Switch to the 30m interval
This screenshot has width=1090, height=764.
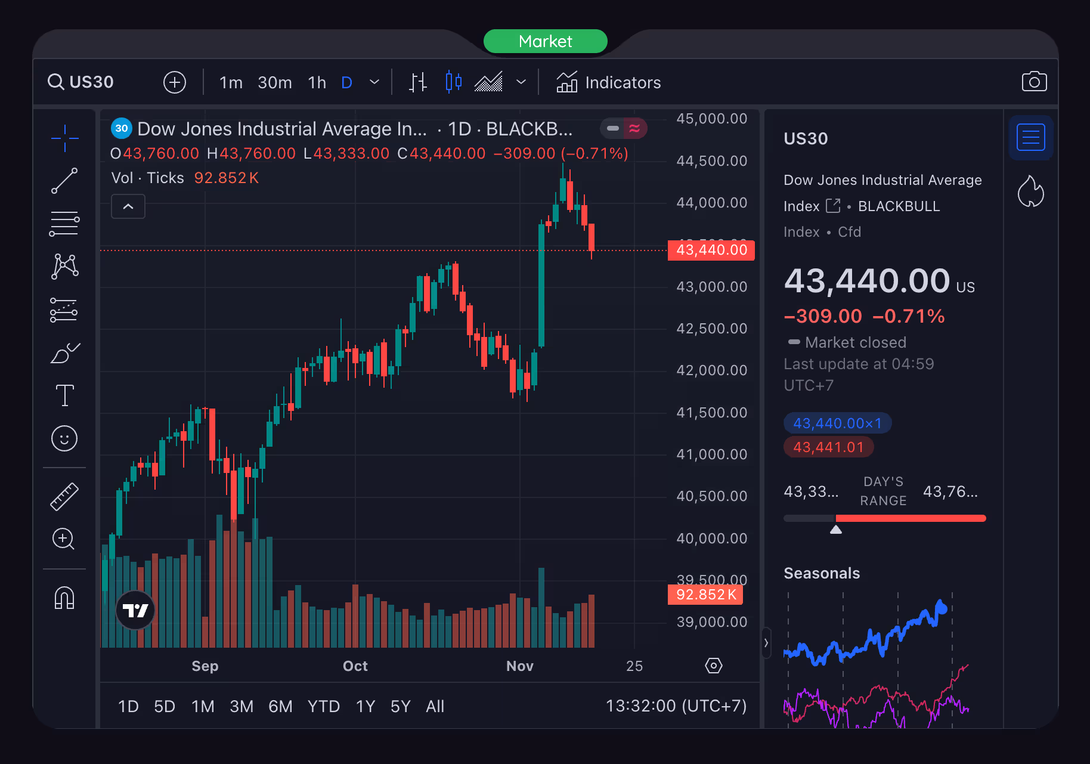point(275,82)
